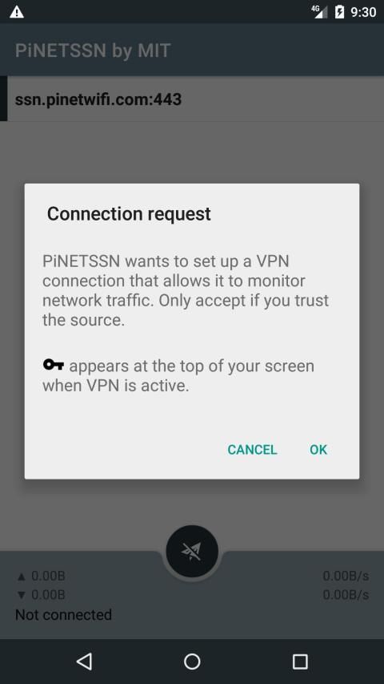
Task: Tap the upload arrow 0.00B counter
Action: click(x=41, y=576)
